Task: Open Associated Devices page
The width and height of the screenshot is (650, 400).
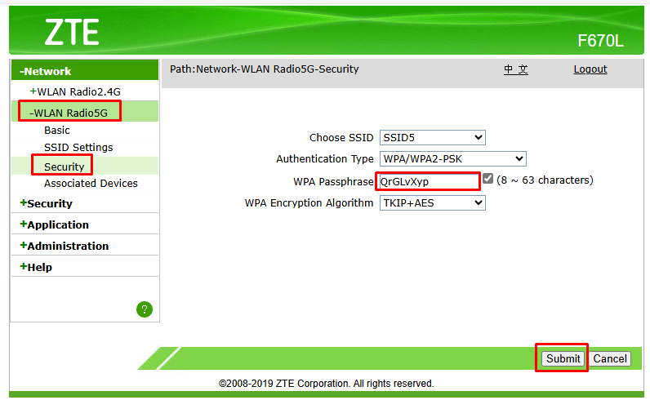Action: (x=91, y=183)
